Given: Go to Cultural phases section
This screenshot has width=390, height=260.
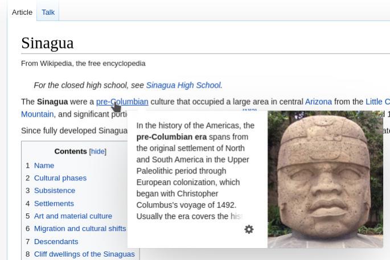Looking at the screenshot, I should click(60, 178).
